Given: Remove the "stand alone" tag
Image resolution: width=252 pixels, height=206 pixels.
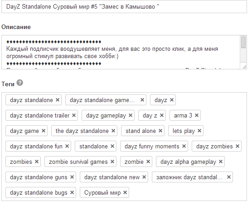Looking at the screenshot, I should [160, 131].
